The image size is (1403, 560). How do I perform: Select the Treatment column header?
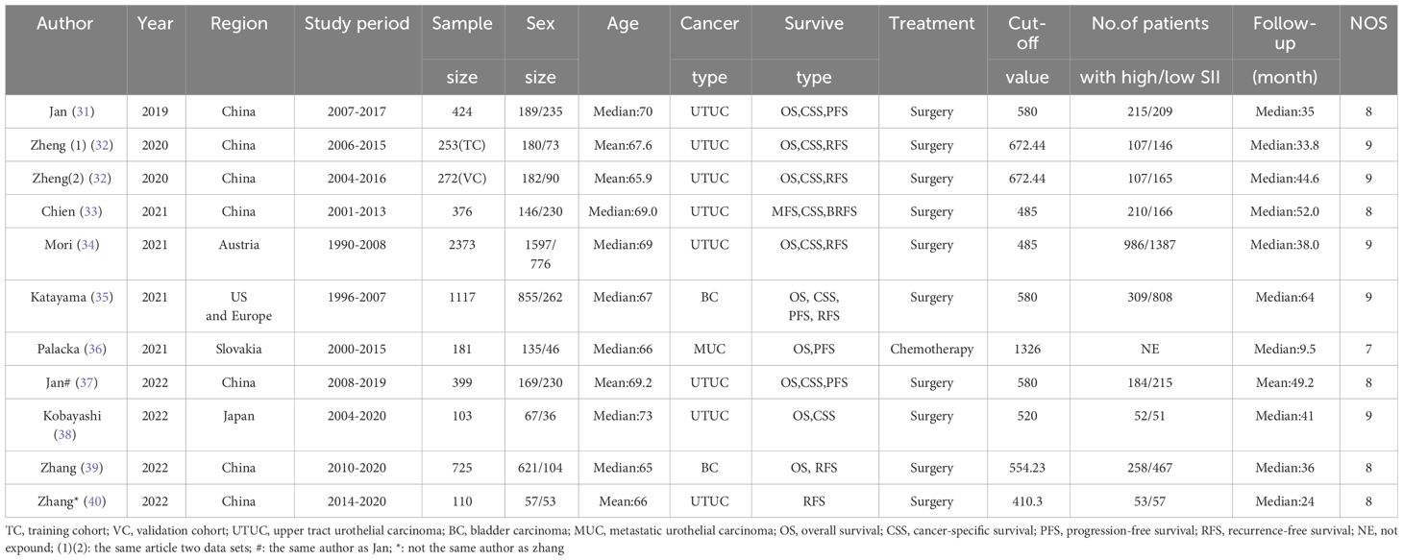[931, 25]
